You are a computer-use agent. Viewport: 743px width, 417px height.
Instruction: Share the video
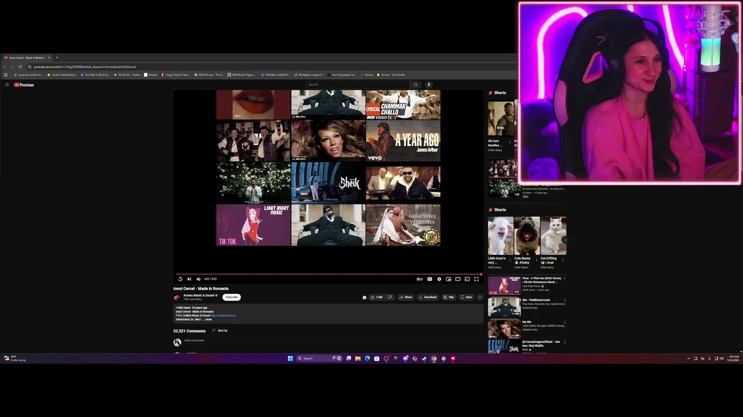coord(406,297)
